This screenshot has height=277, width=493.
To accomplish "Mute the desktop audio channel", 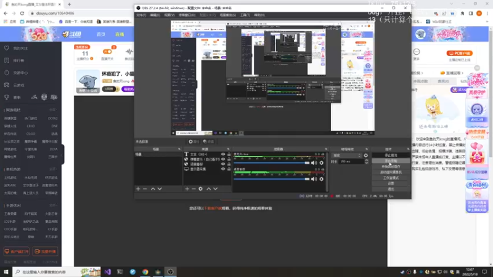I will [x=314, y=179].
